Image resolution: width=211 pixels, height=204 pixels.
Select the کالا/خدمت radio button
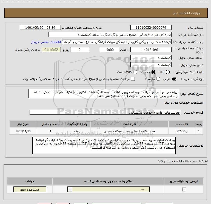135,72
